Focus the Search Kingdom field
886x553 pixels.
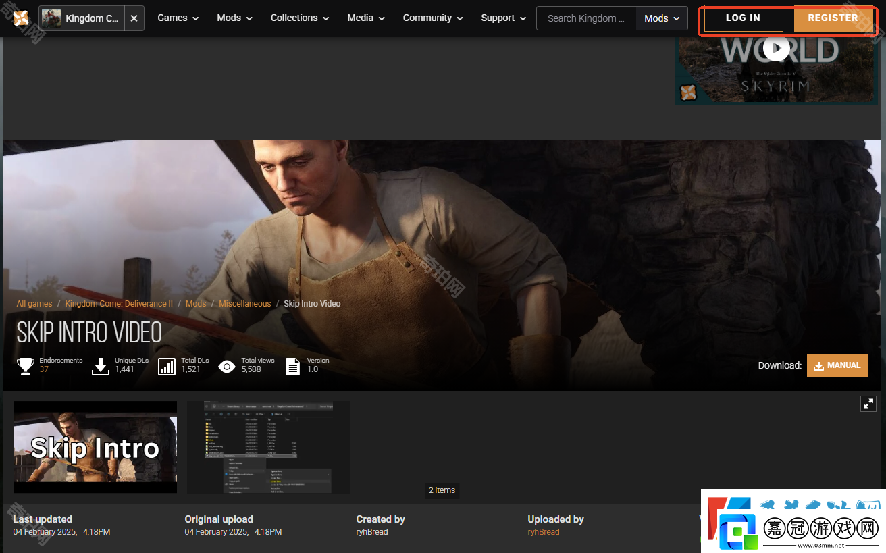587,18
